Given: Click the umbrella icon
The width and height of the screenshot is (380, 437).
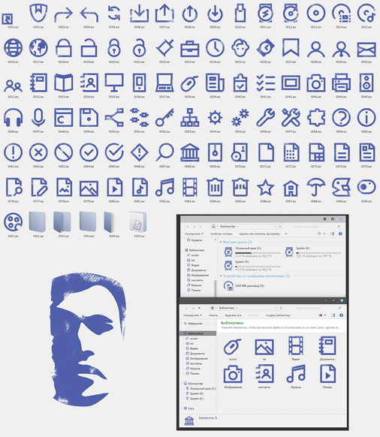Looking at the screenshot, I should pos(316,187).
